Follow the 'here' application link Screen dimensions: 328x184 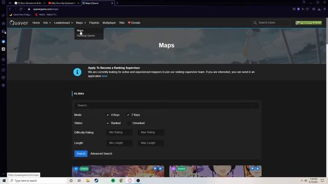105,76
